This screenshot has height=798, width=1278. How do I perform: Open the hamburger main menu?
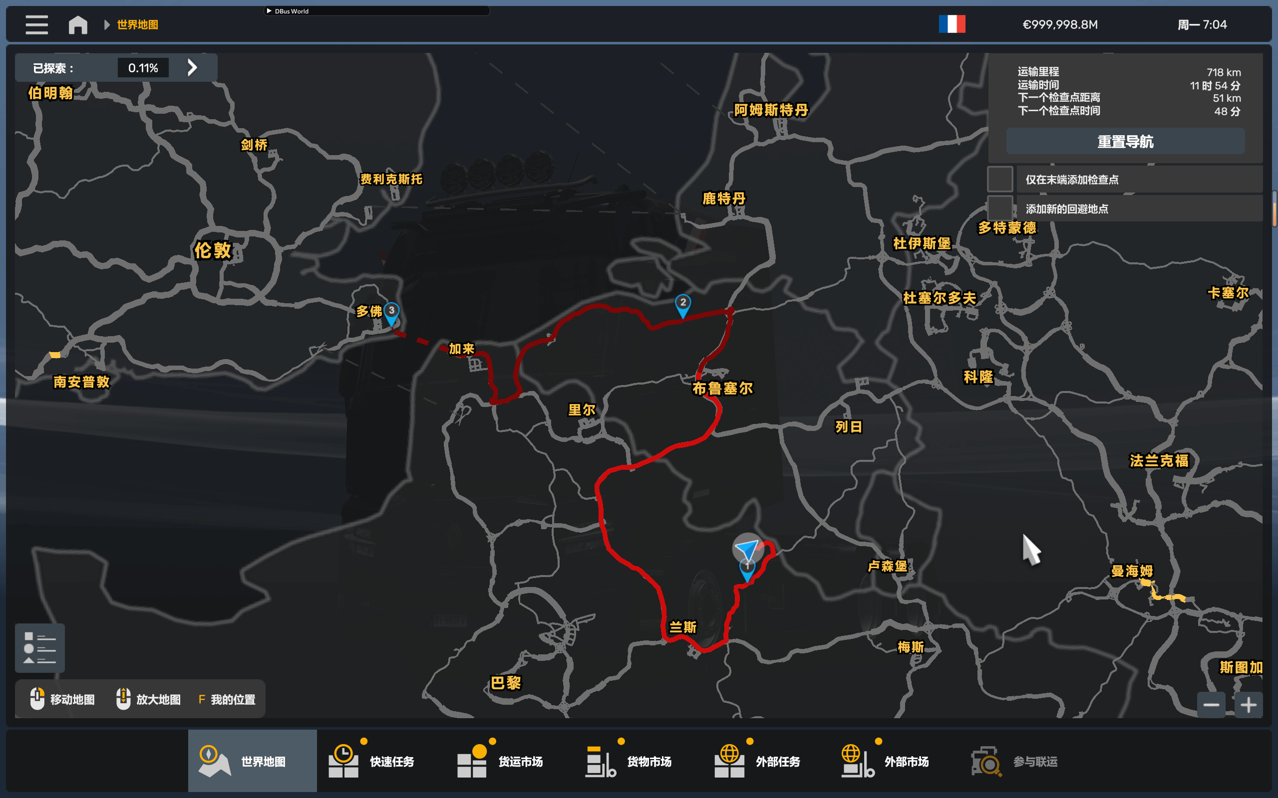point(36,25)
